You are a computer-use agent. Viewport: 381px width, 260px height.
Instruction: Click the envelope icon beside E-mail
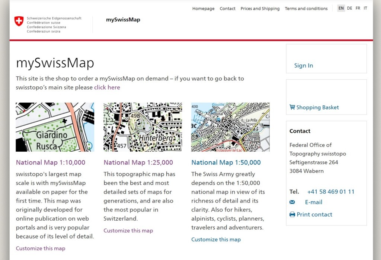[x=292, y=202]
